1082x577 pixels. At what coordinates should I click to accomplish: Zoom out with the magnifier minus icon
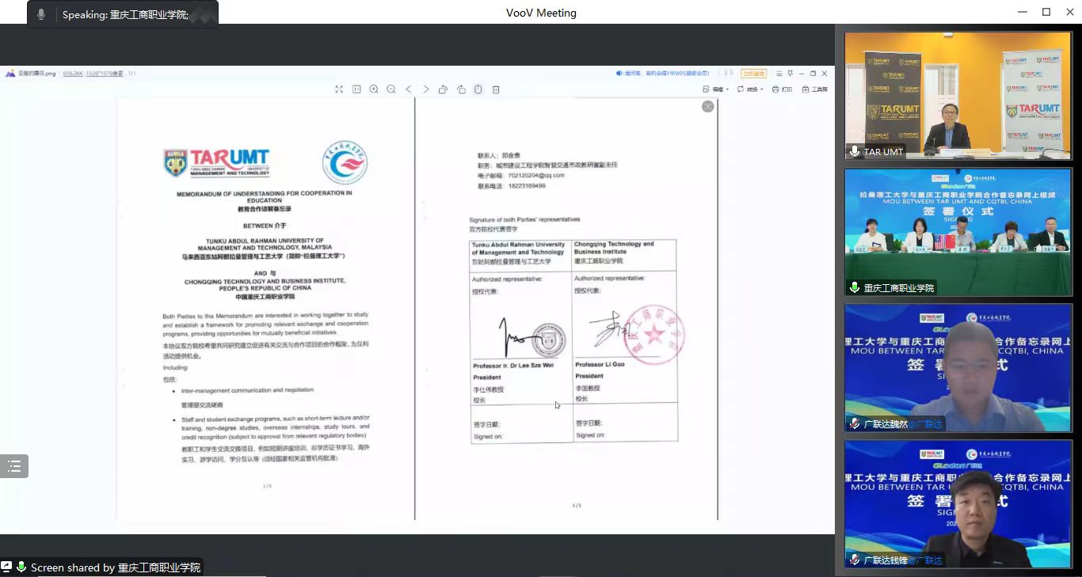click(x=391, y=89)
